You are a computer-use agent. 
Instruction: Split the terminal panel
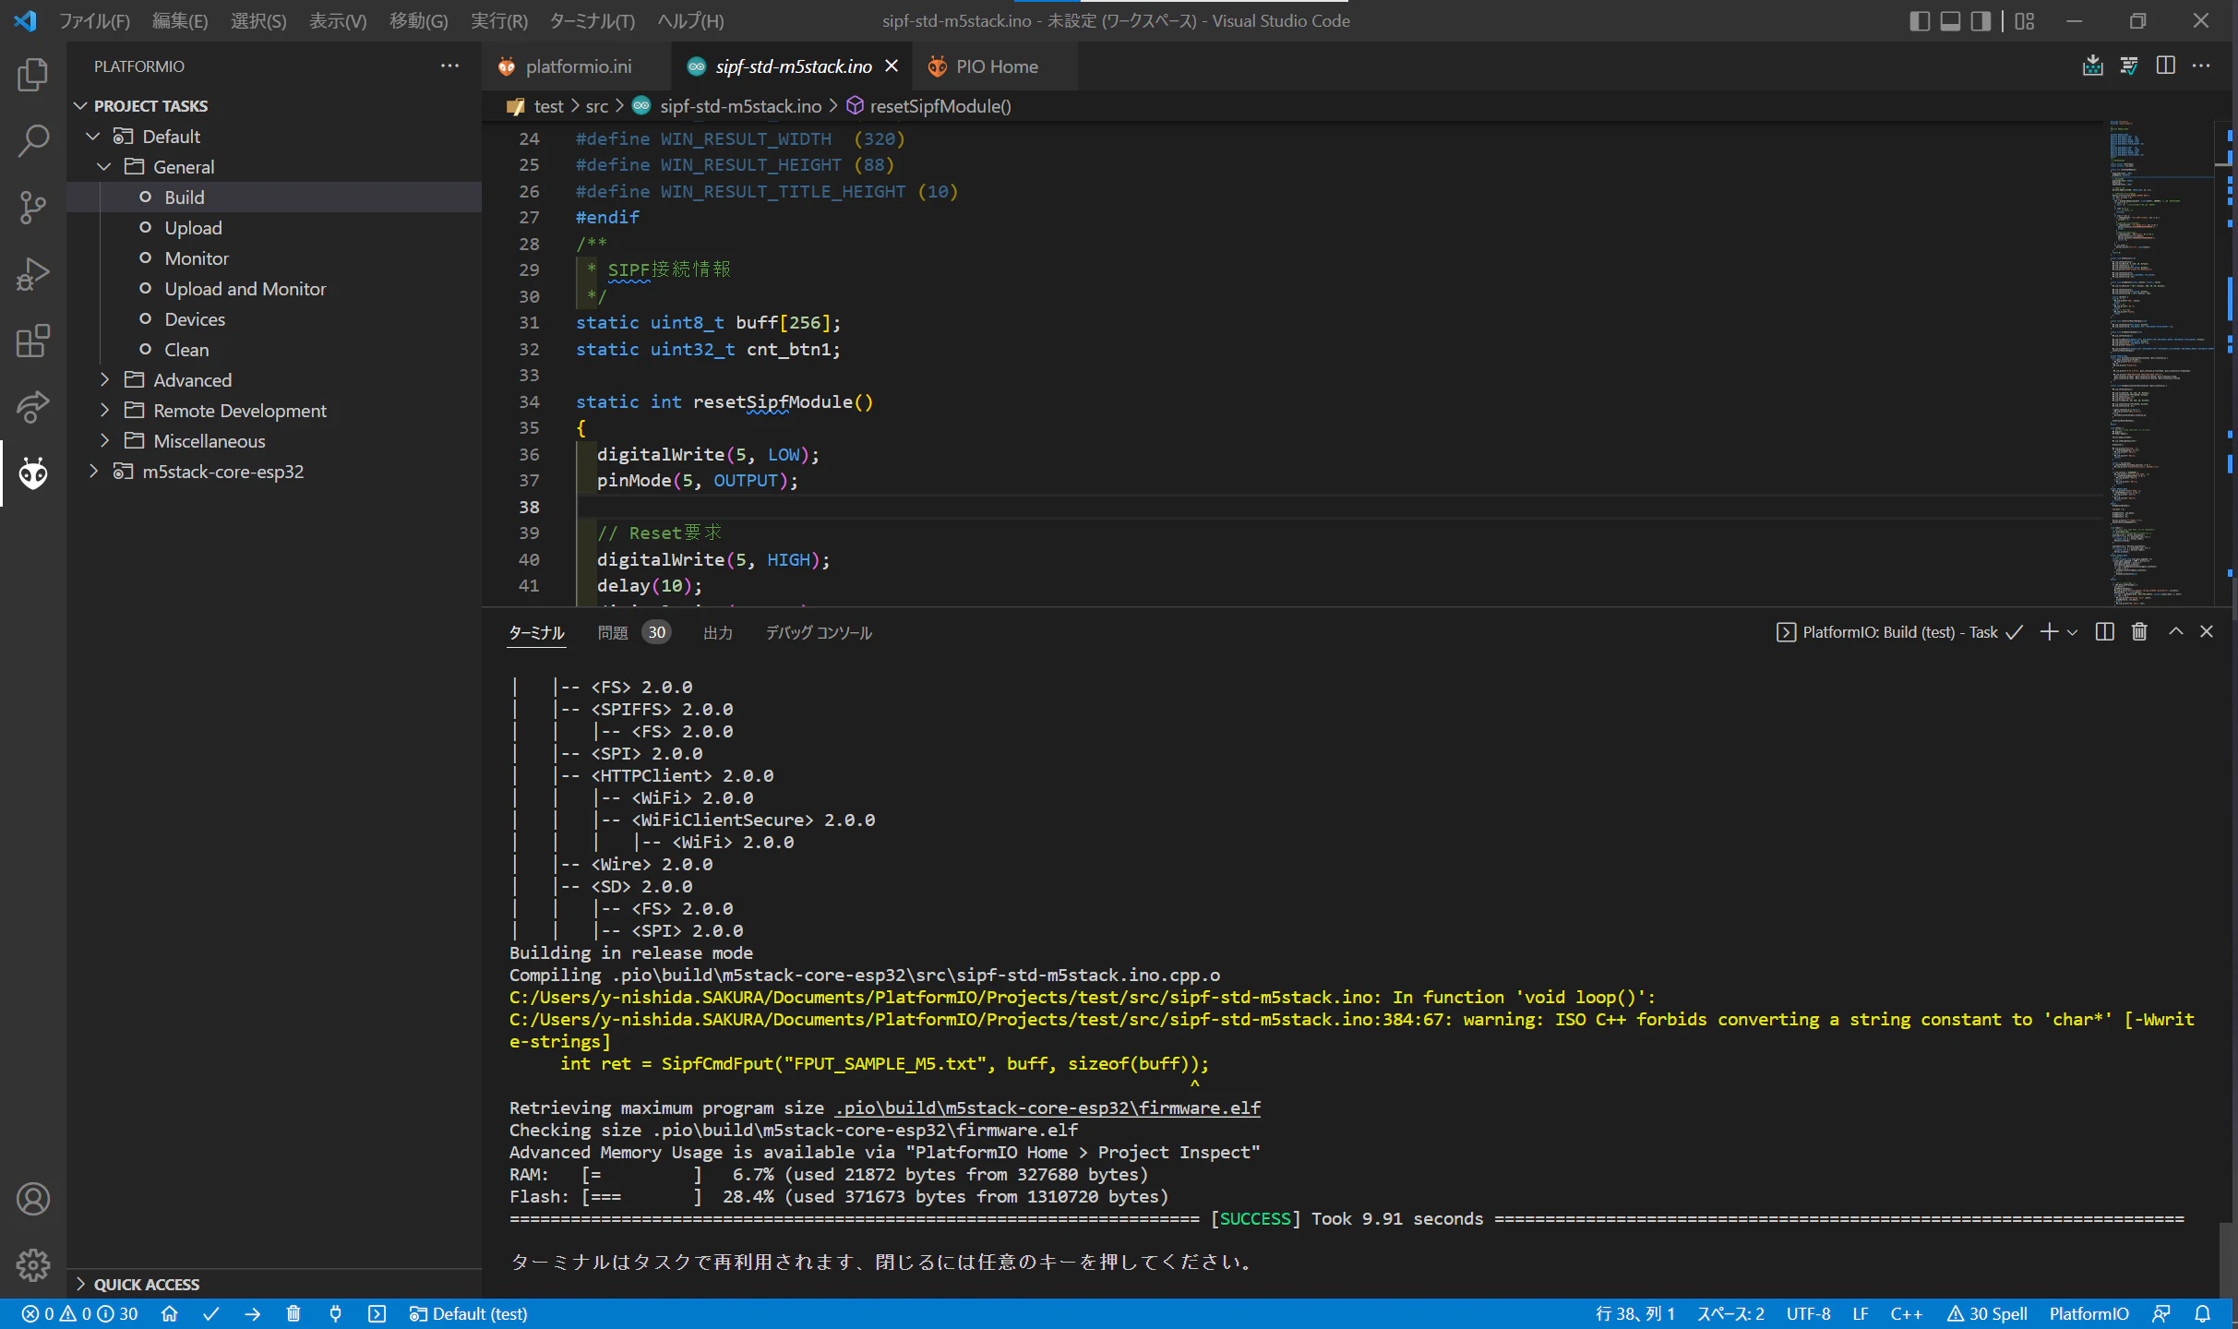[2104, 631]
